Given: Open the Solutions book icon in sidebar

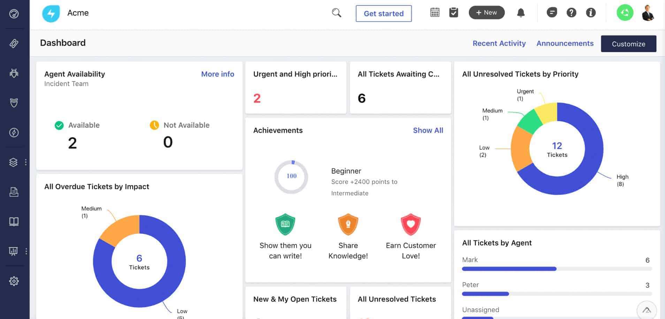Looking at the screenshot, I should (x=14, y=222).
